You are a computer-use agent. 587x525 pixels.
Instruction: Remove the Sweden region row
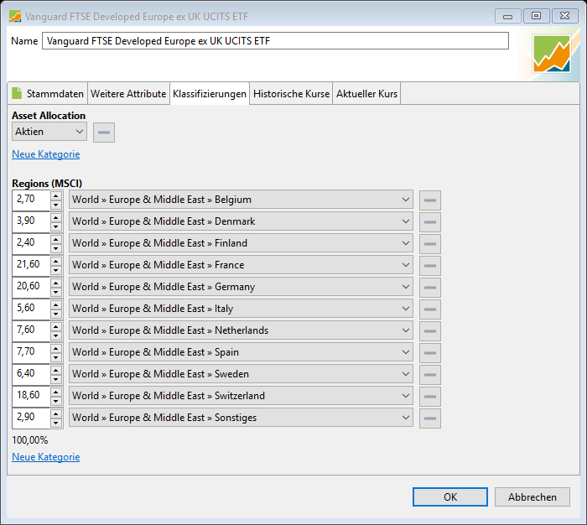click(x=429, y=375)
